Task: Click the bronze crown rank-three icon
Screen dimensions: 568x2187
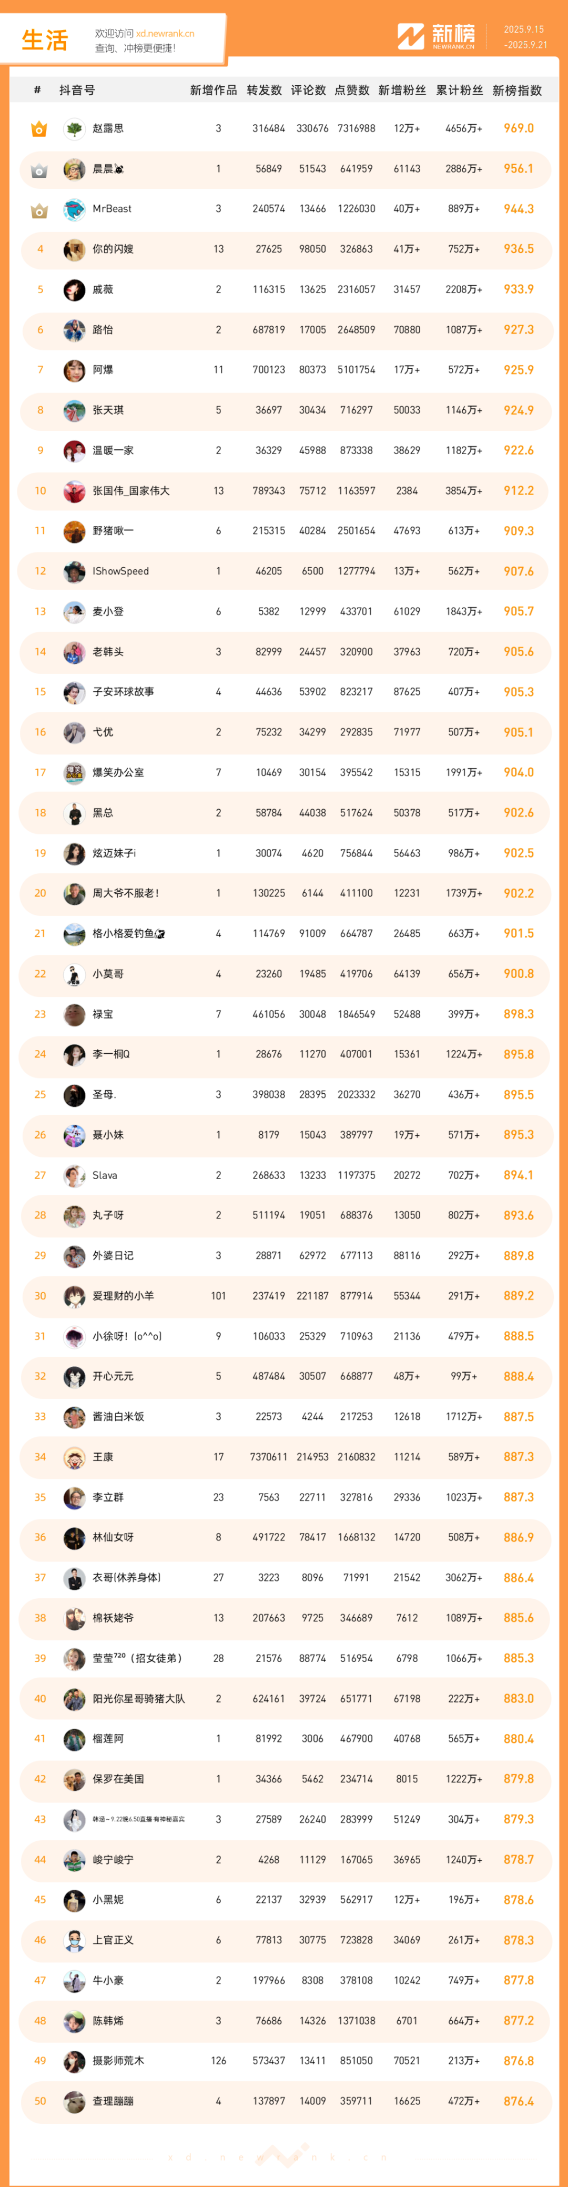Action: pyautogui.click(x=39, y=210)
